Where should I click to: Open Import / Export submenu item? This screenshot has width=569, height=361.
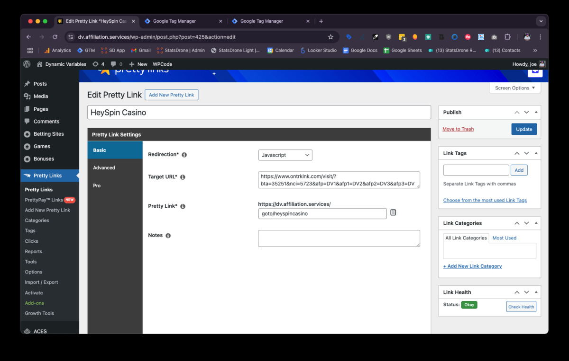[42, 282]
